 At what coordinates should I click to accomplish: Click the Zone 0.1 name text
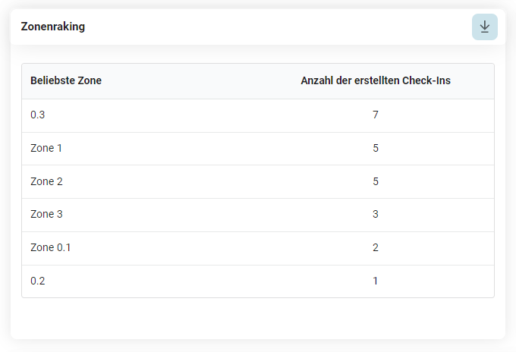tap(51, 247)
